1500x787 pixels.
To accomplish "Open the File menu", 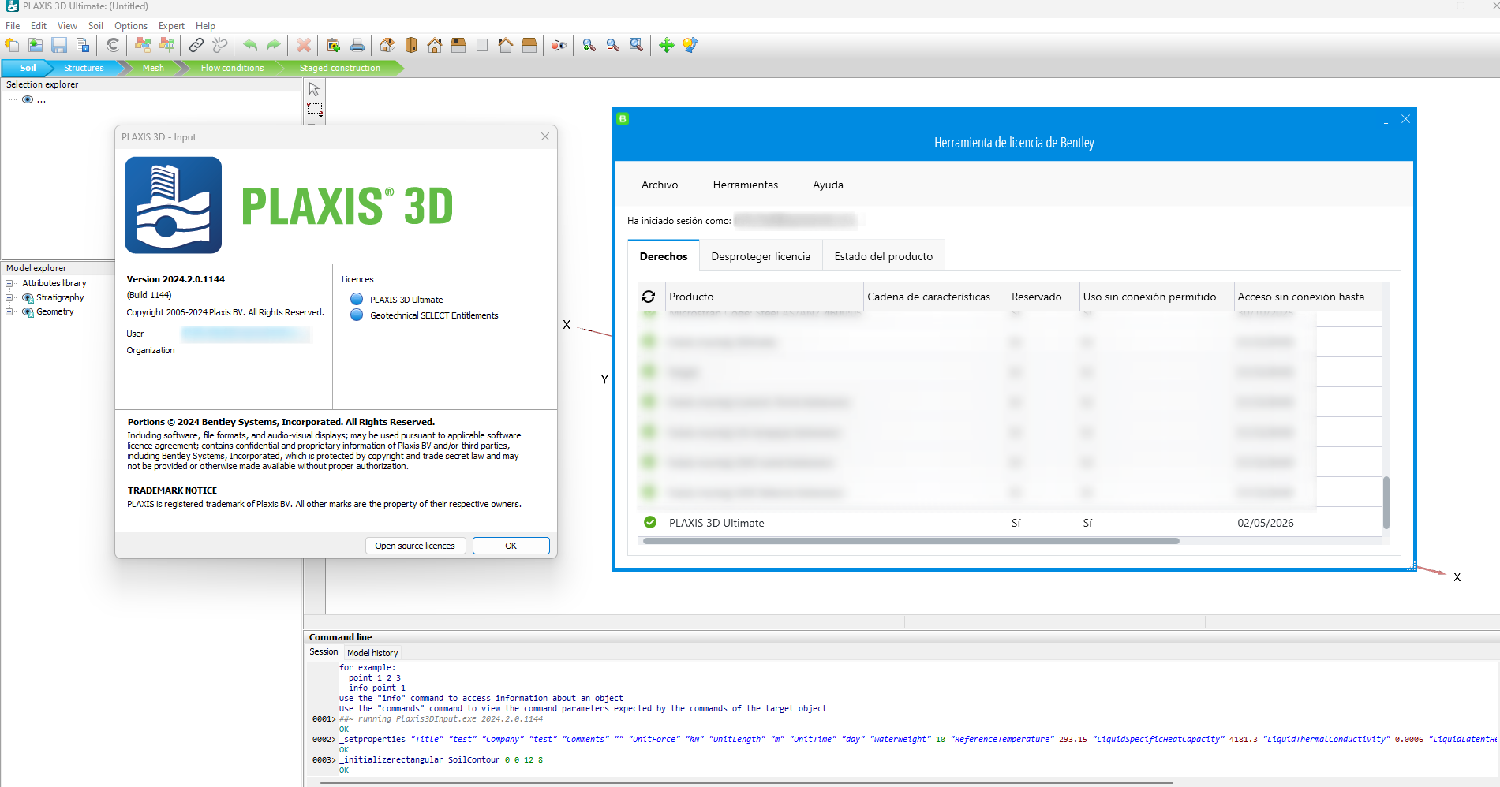I will [x=13, y=26].
